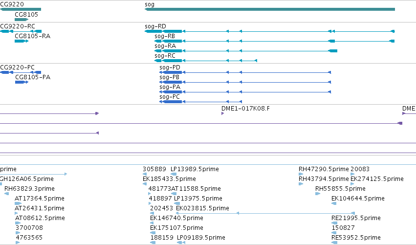Select the RE21995.5prime EST

click(356, 218)
